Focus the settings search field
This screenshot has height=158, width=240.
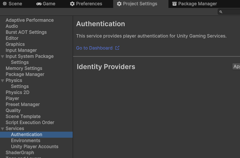[x=229, y=12]
